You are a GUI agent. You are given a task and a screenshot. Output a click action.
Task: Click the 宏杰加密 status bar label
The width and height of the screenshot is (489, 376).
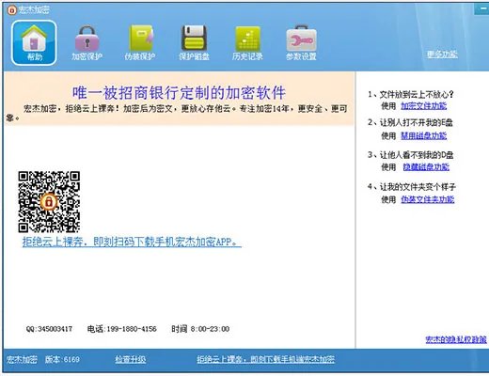click(22, 359)
